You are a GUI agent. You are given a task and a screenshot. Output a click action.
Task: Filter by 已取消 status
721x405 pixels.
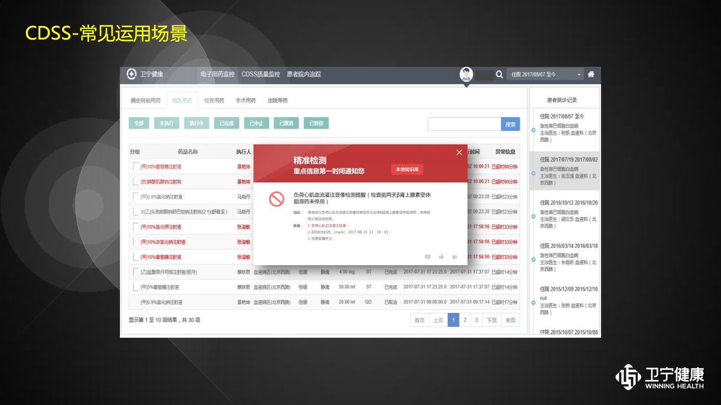(286, 123)
